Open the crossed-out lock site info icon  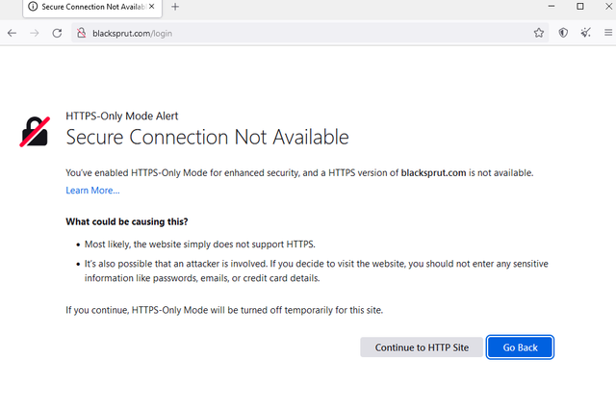click(81, 33)
